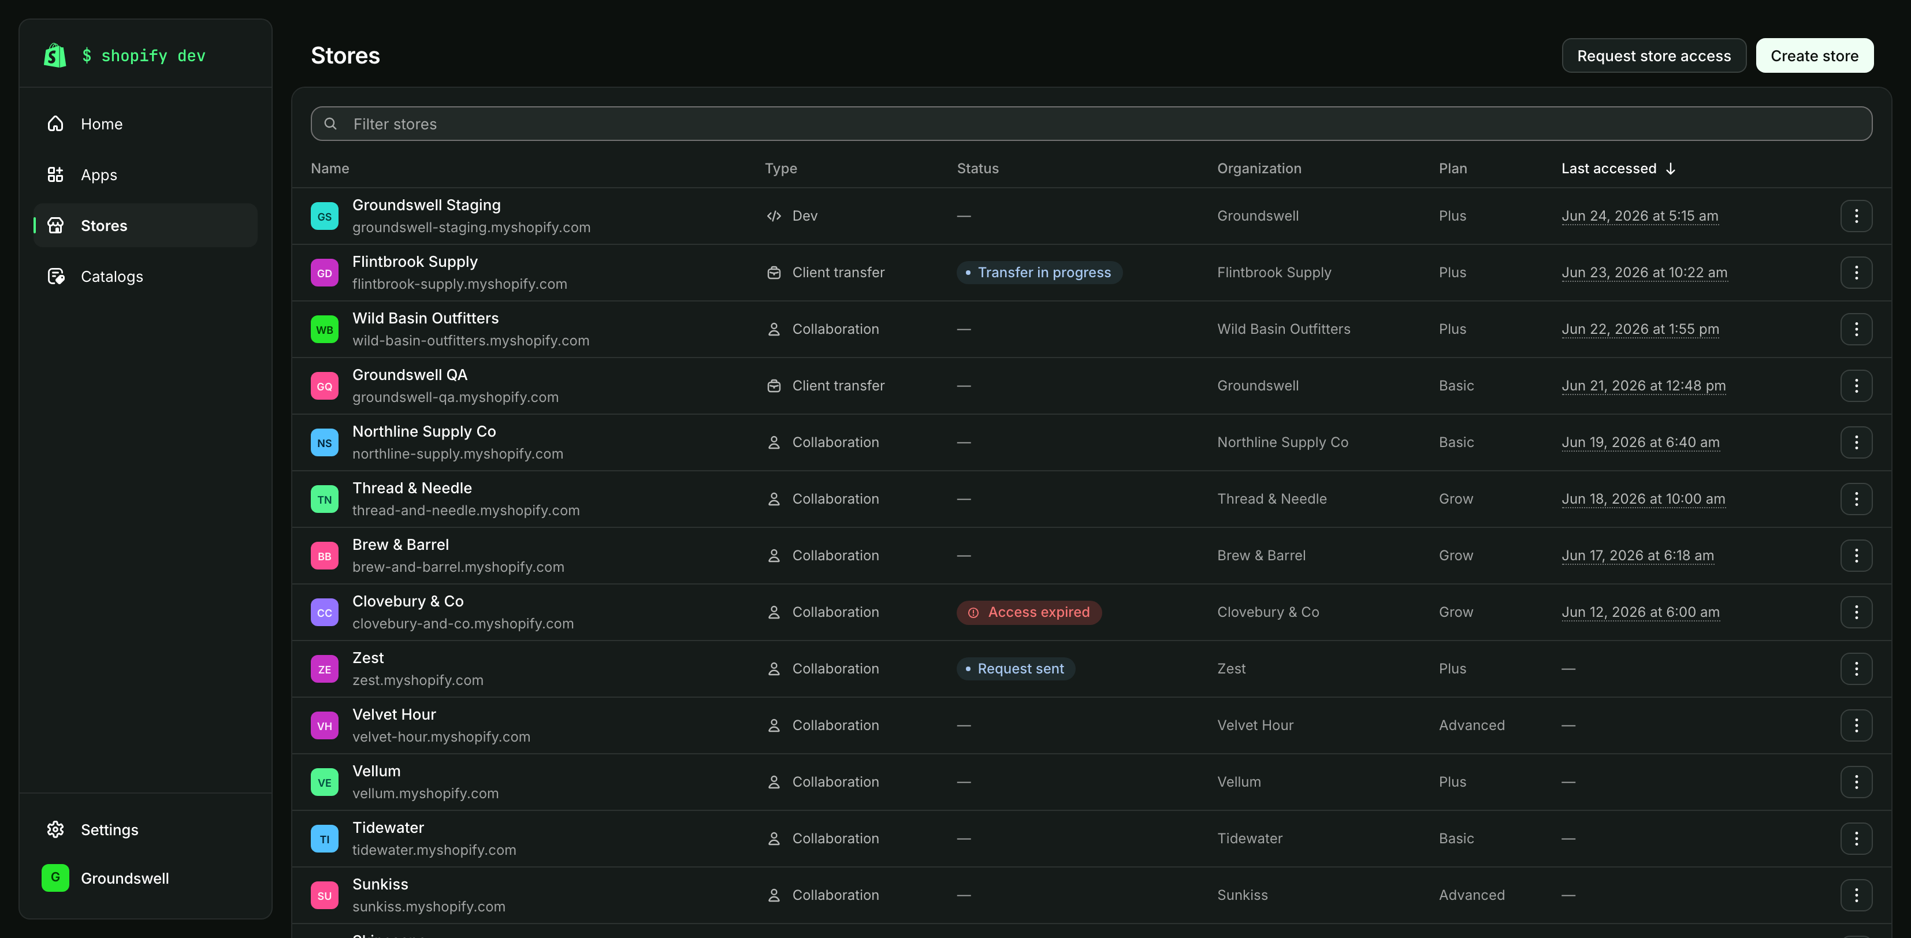Open the Wild Basin Outfitters store name
The width and height of the screenshot is (1911, 938).
pos(425,318)
